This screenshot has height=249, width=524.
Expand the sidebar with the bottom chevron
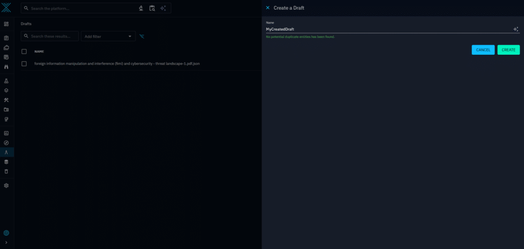[7, 242]
